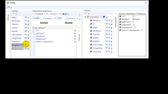
Task: Click the word 'сотрудник*' in set words
Action: 40,36
